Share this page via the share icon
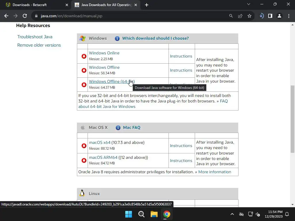The image size is (295, 221). [240, 16]
